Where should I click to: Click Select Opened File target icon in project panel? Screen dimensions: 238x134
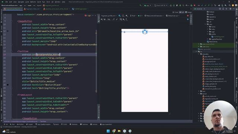220,9
